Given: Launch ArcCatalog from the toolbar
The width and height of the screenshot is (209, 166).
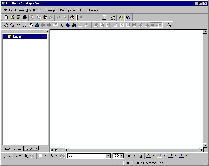Looking at the screenshot, I should 121,17.
